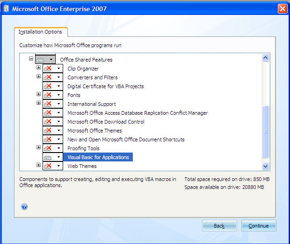Viewport: 290px width, 244px height.
Task: Click the drive icon beside Office Shared Features
Action: click(x=40, y=60)
